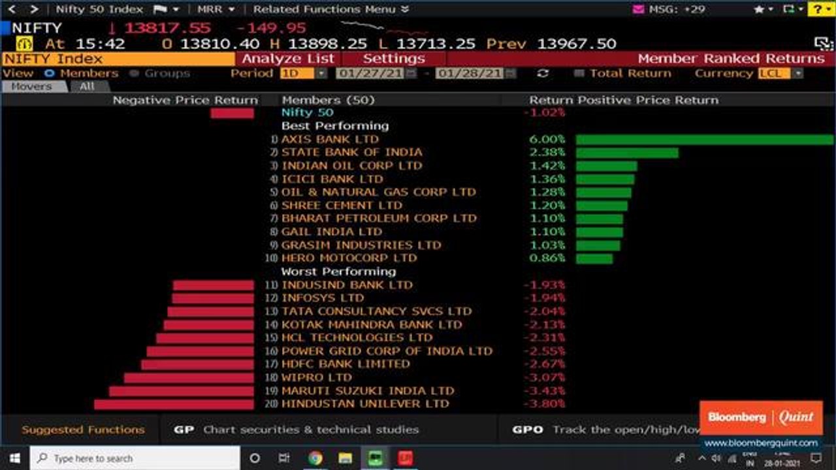
Task: Select the Nifty 50 index row
Action: click(307, 113)
